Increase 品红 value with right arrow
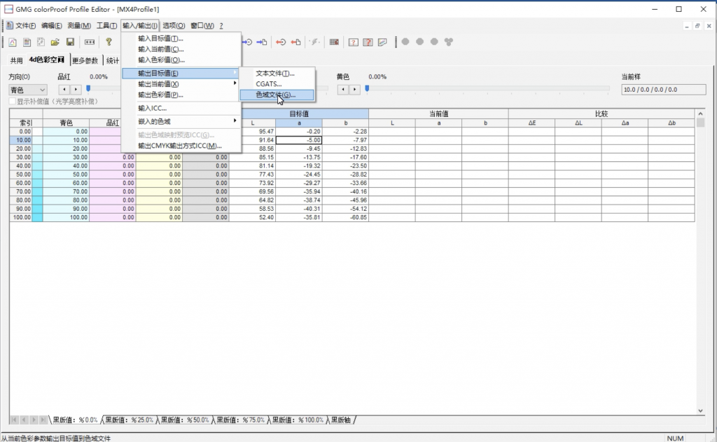The image size is (717, 442). (76, 90)
